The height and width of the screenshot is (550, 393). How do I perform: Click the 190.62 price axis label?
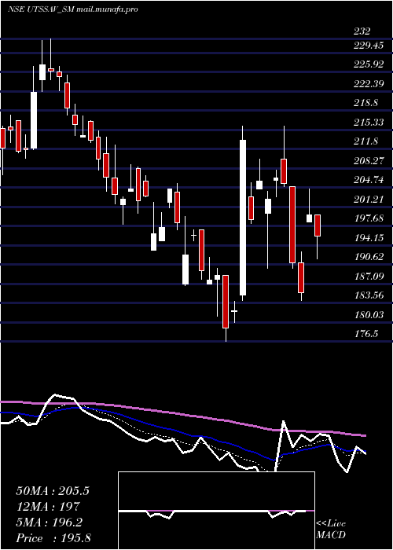coord(369,256)
